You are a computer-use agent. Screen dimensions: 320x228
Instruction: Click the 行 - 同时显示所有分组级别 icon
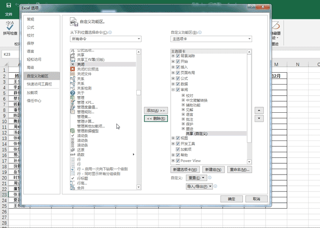72,174
